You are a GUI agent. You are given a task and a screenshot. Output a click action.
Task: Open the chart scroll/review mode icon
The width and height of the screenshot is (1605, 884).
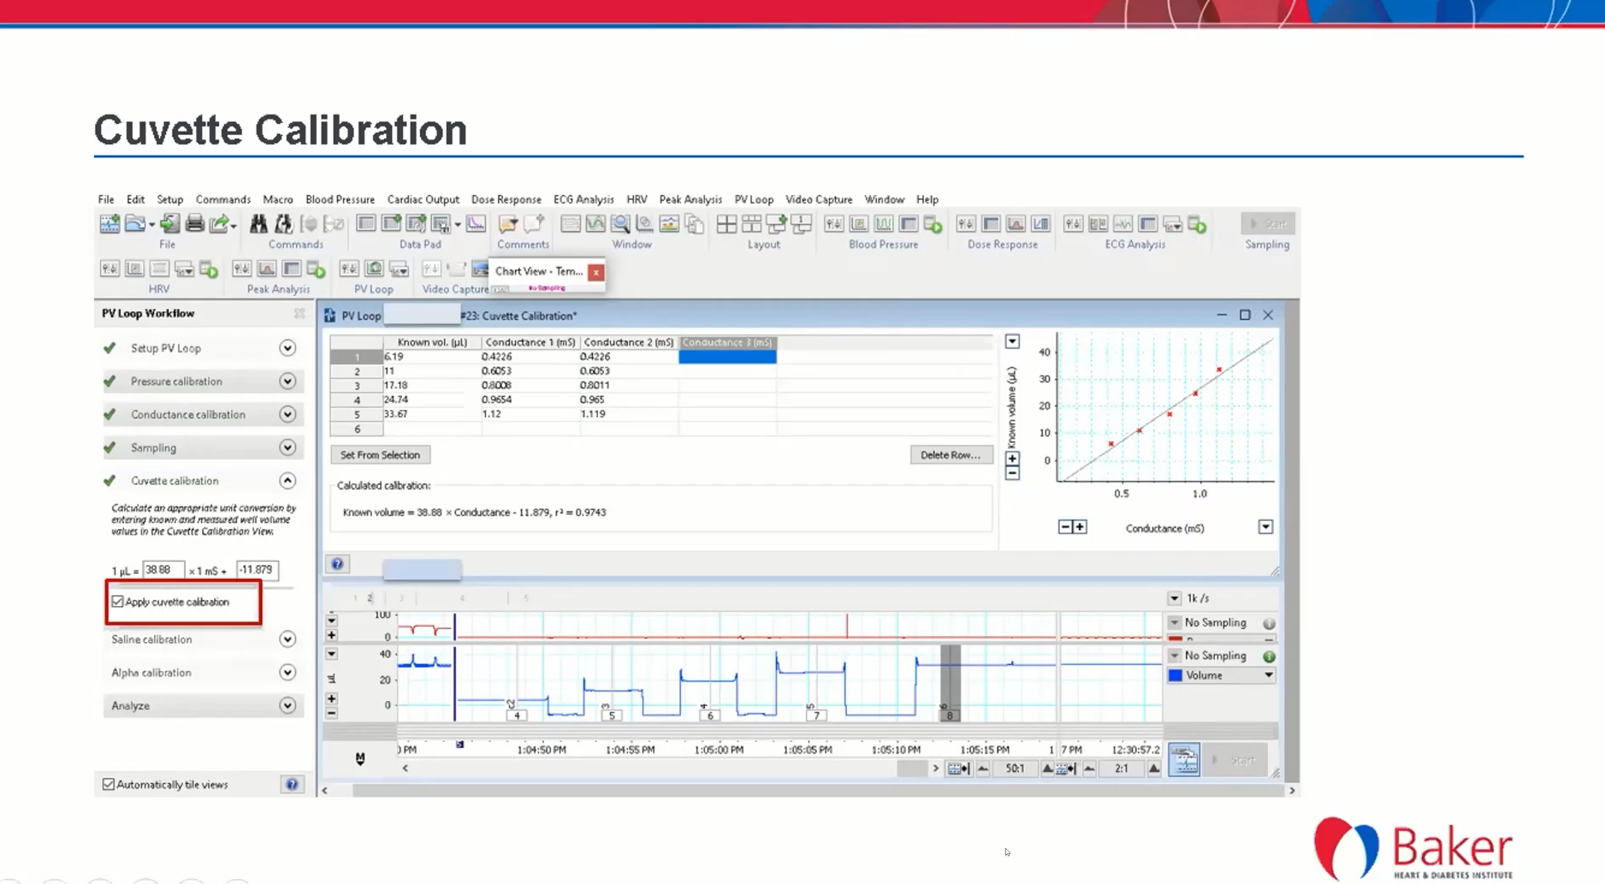1184,759
